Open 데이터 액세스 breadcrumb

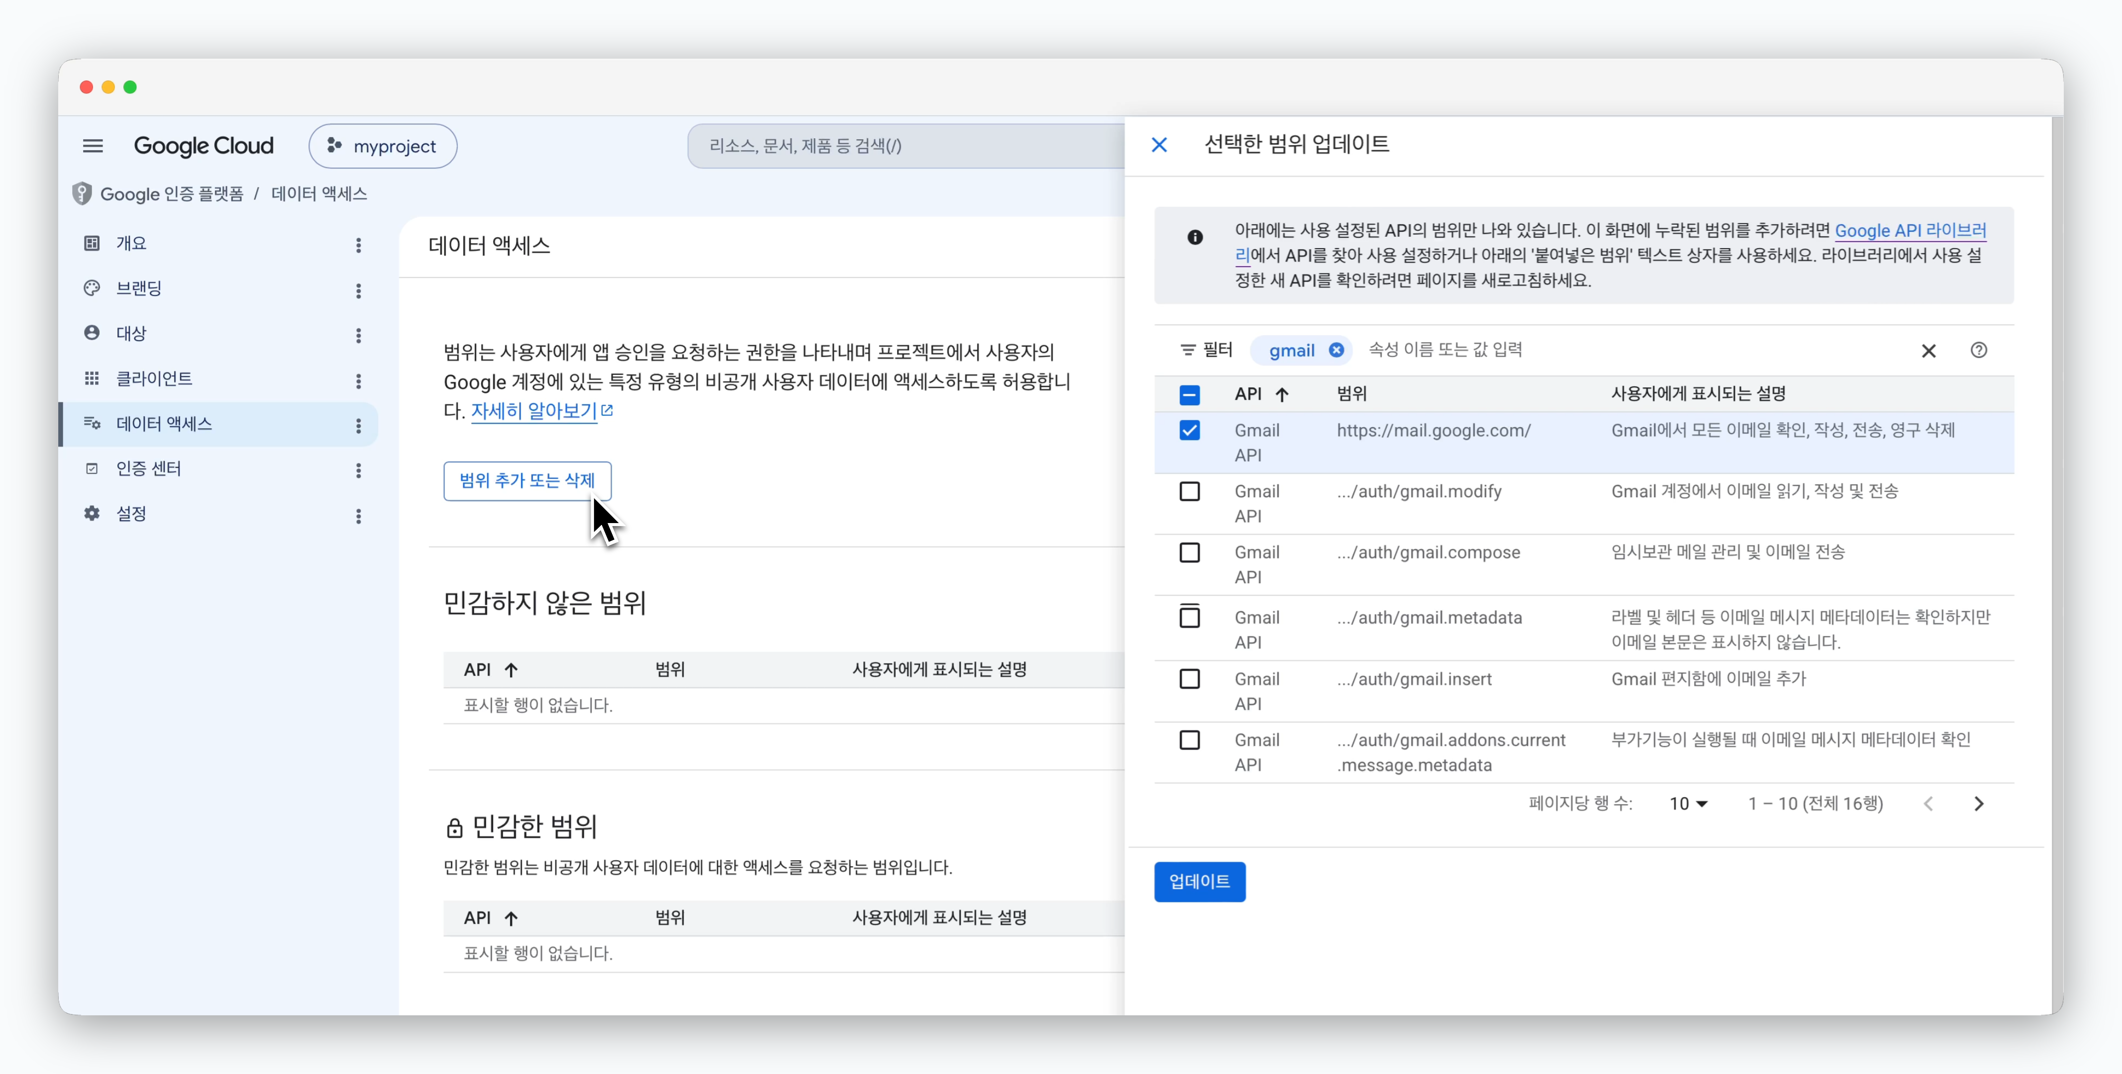tap(319, 193)
